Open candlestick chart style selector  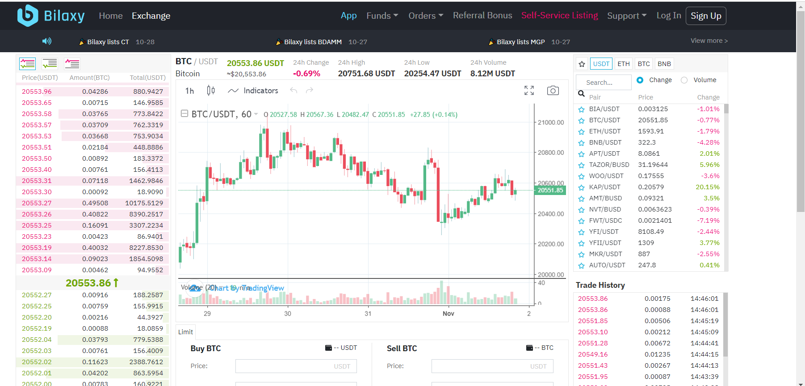coord(211,91)
